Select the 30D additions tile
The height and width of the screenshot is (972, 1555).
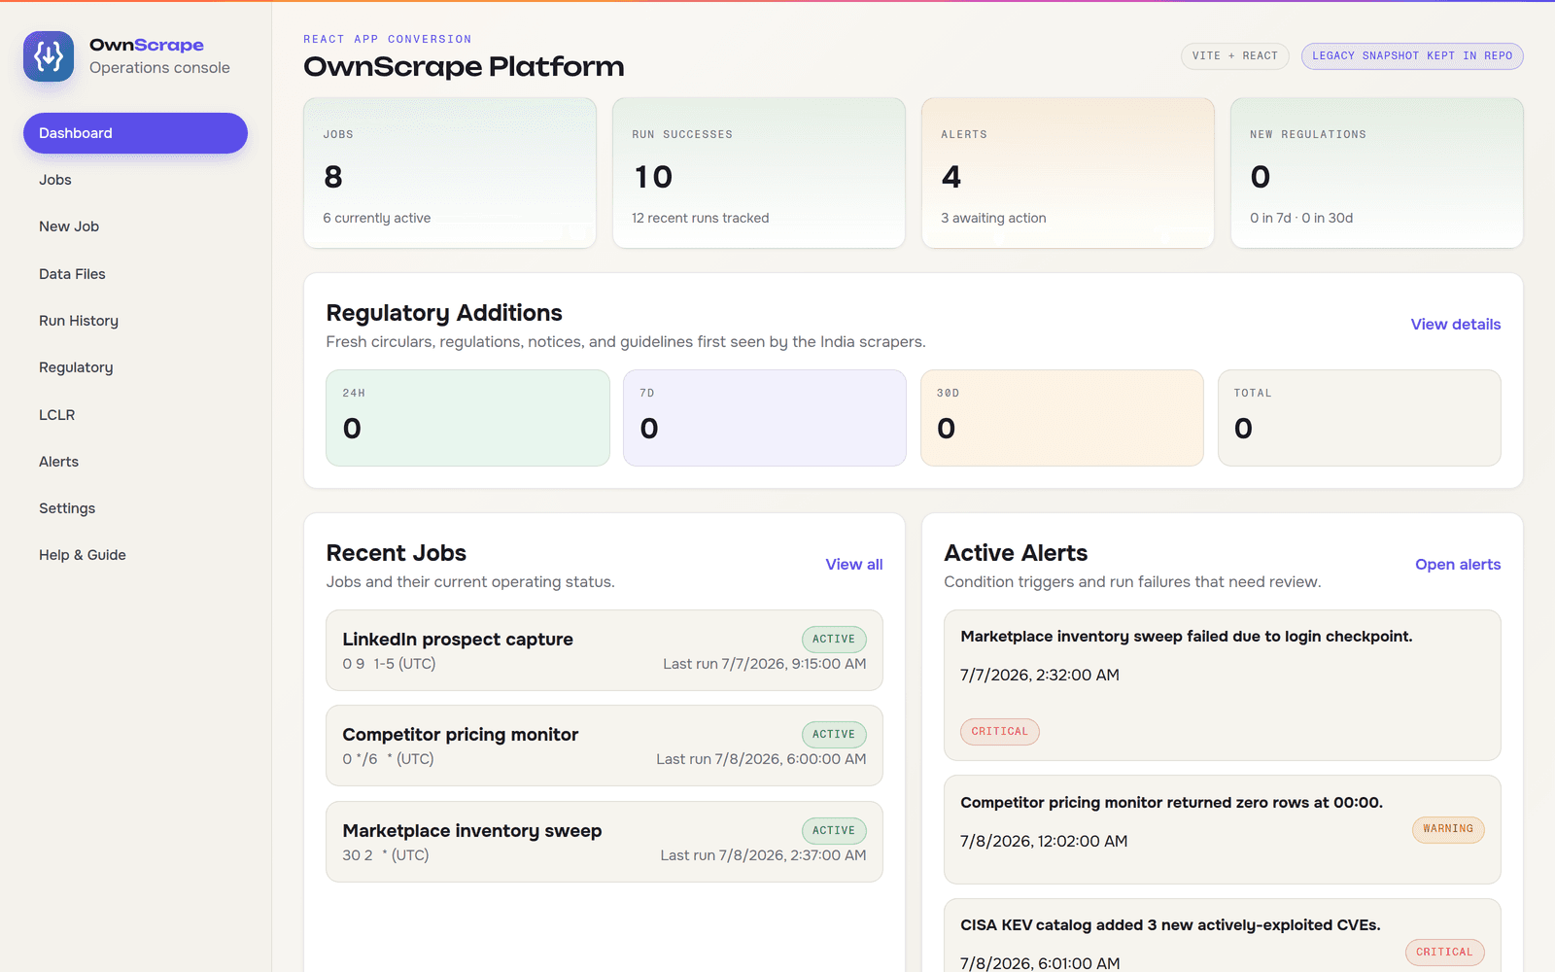1062,418
